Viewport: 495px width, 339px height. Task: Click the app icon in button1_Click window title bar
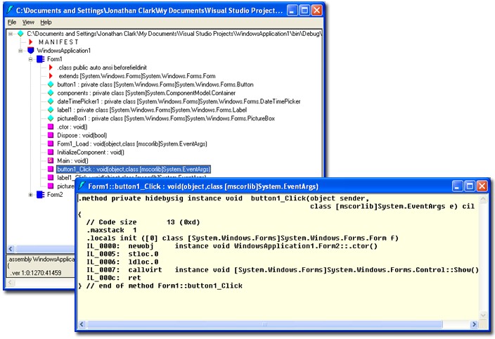click(82, 186)
